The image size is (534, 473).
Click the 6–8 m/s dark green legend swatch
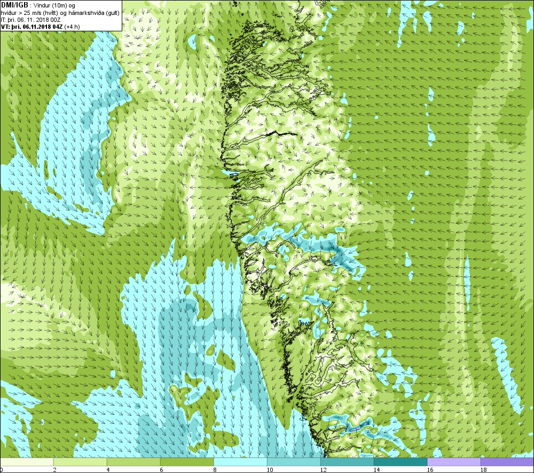(187, 462)
